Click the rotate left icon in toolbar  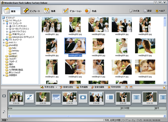[126, 87]
